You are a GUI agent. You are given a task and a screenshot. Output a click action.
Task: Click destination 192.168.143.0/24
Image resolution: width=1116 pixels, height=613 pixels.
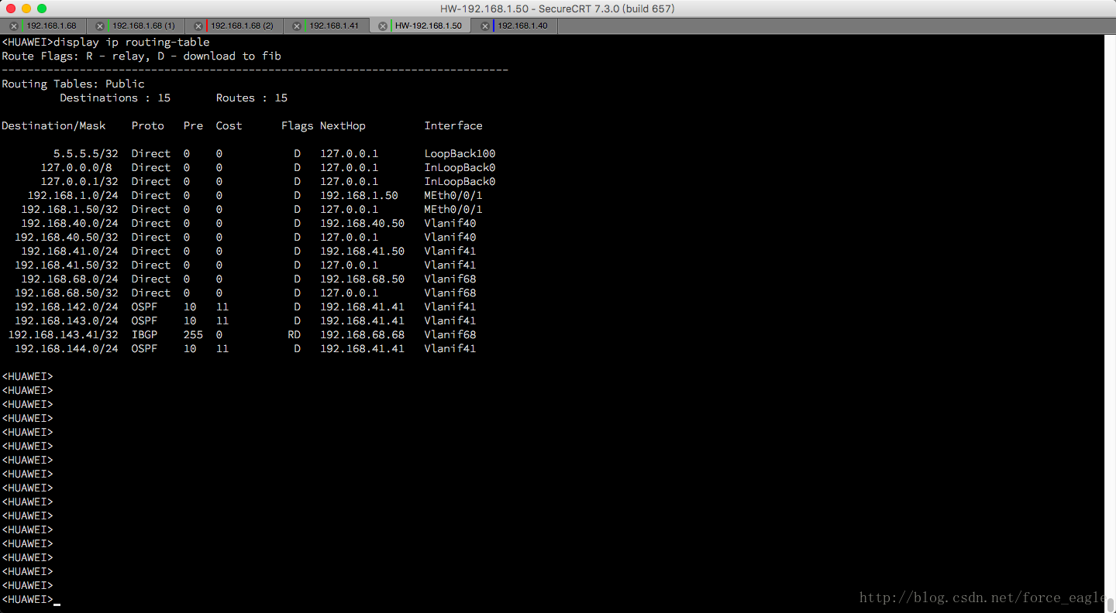pyautogui.click(x=67, y=320)
